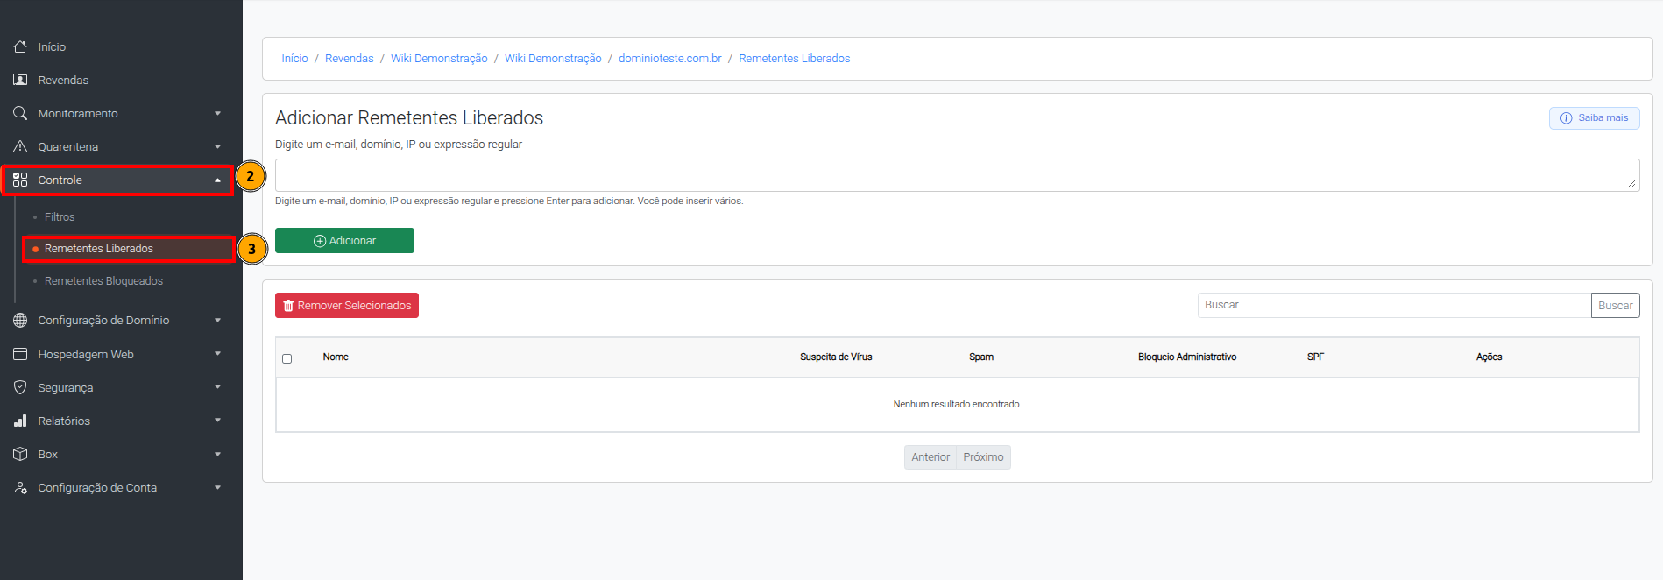Screen dimensions: 1663x580
Task: Open the Relatórios sidebar menu
Action: pyautogui.click(x=64, y=421)
